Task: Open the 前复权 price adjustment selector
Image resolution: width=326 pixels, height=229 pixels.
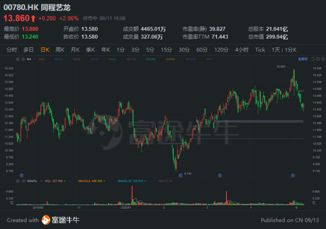Action: (x=303, y=59)
